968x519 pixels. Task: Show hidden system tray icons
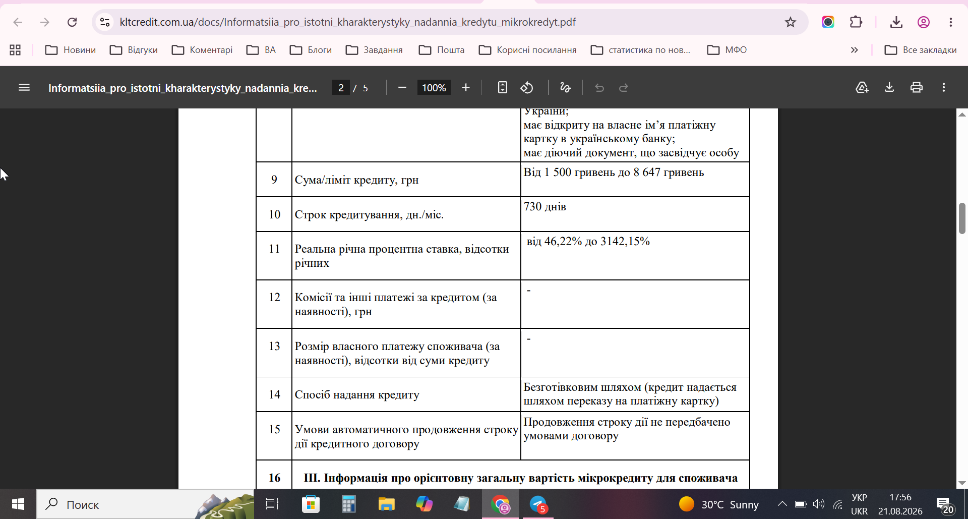[782, 504]
